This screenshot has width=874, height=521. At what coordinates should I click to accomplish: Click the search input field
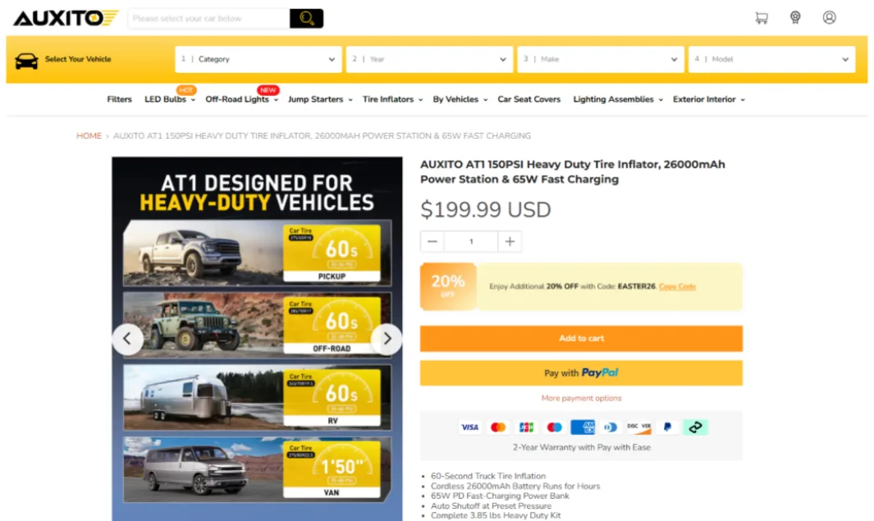click(x=209, y=18)
